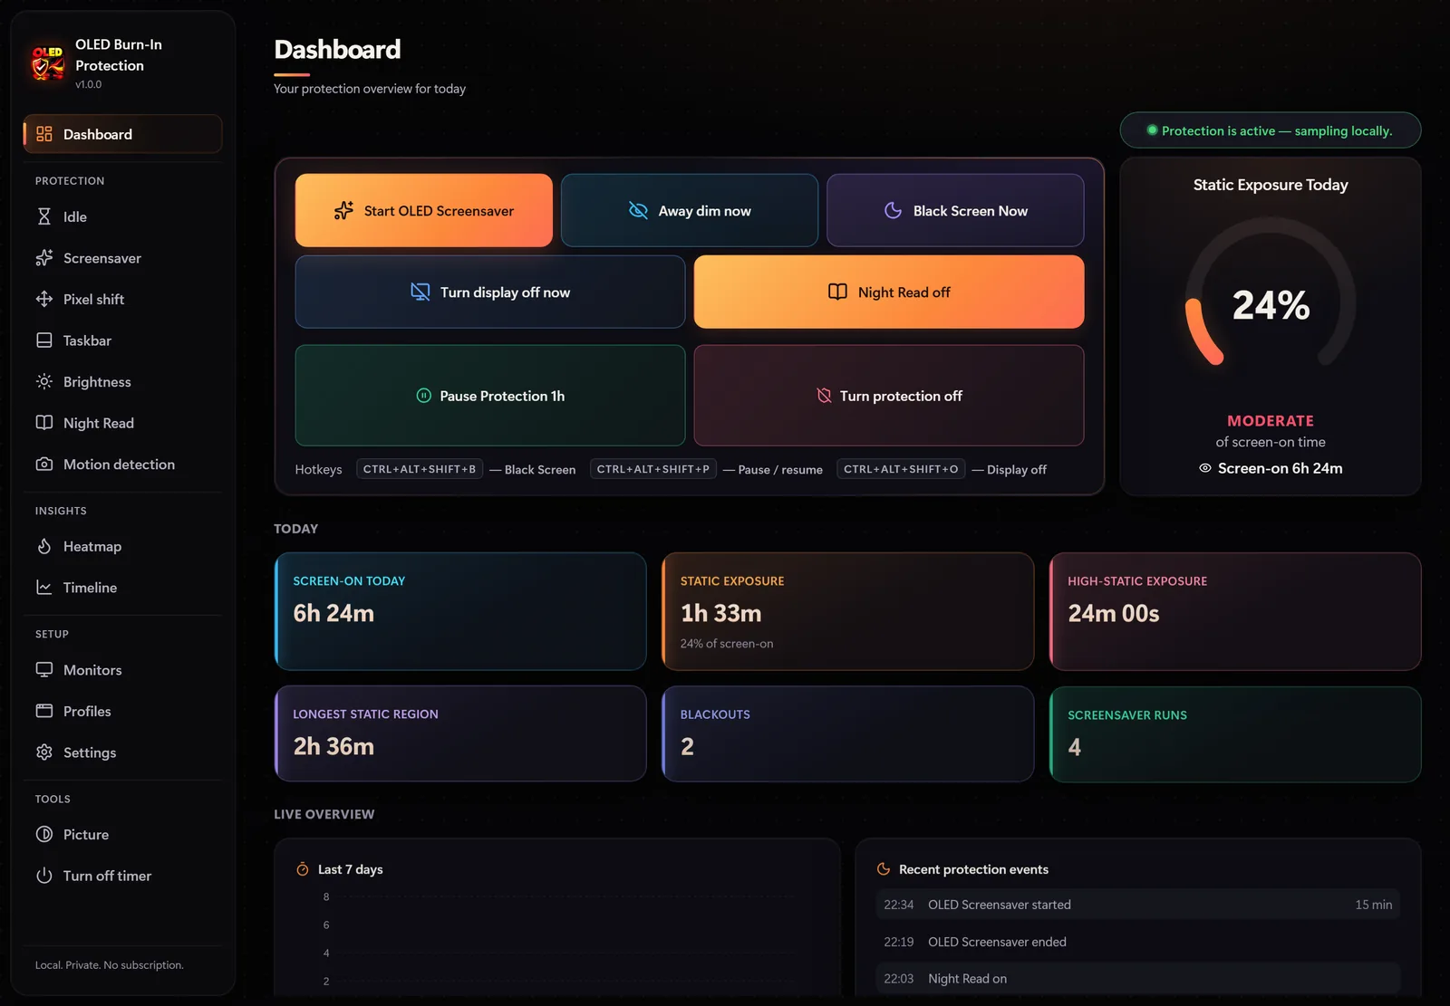
Task: Click the Turn off timer power icon
Action: 43,876
